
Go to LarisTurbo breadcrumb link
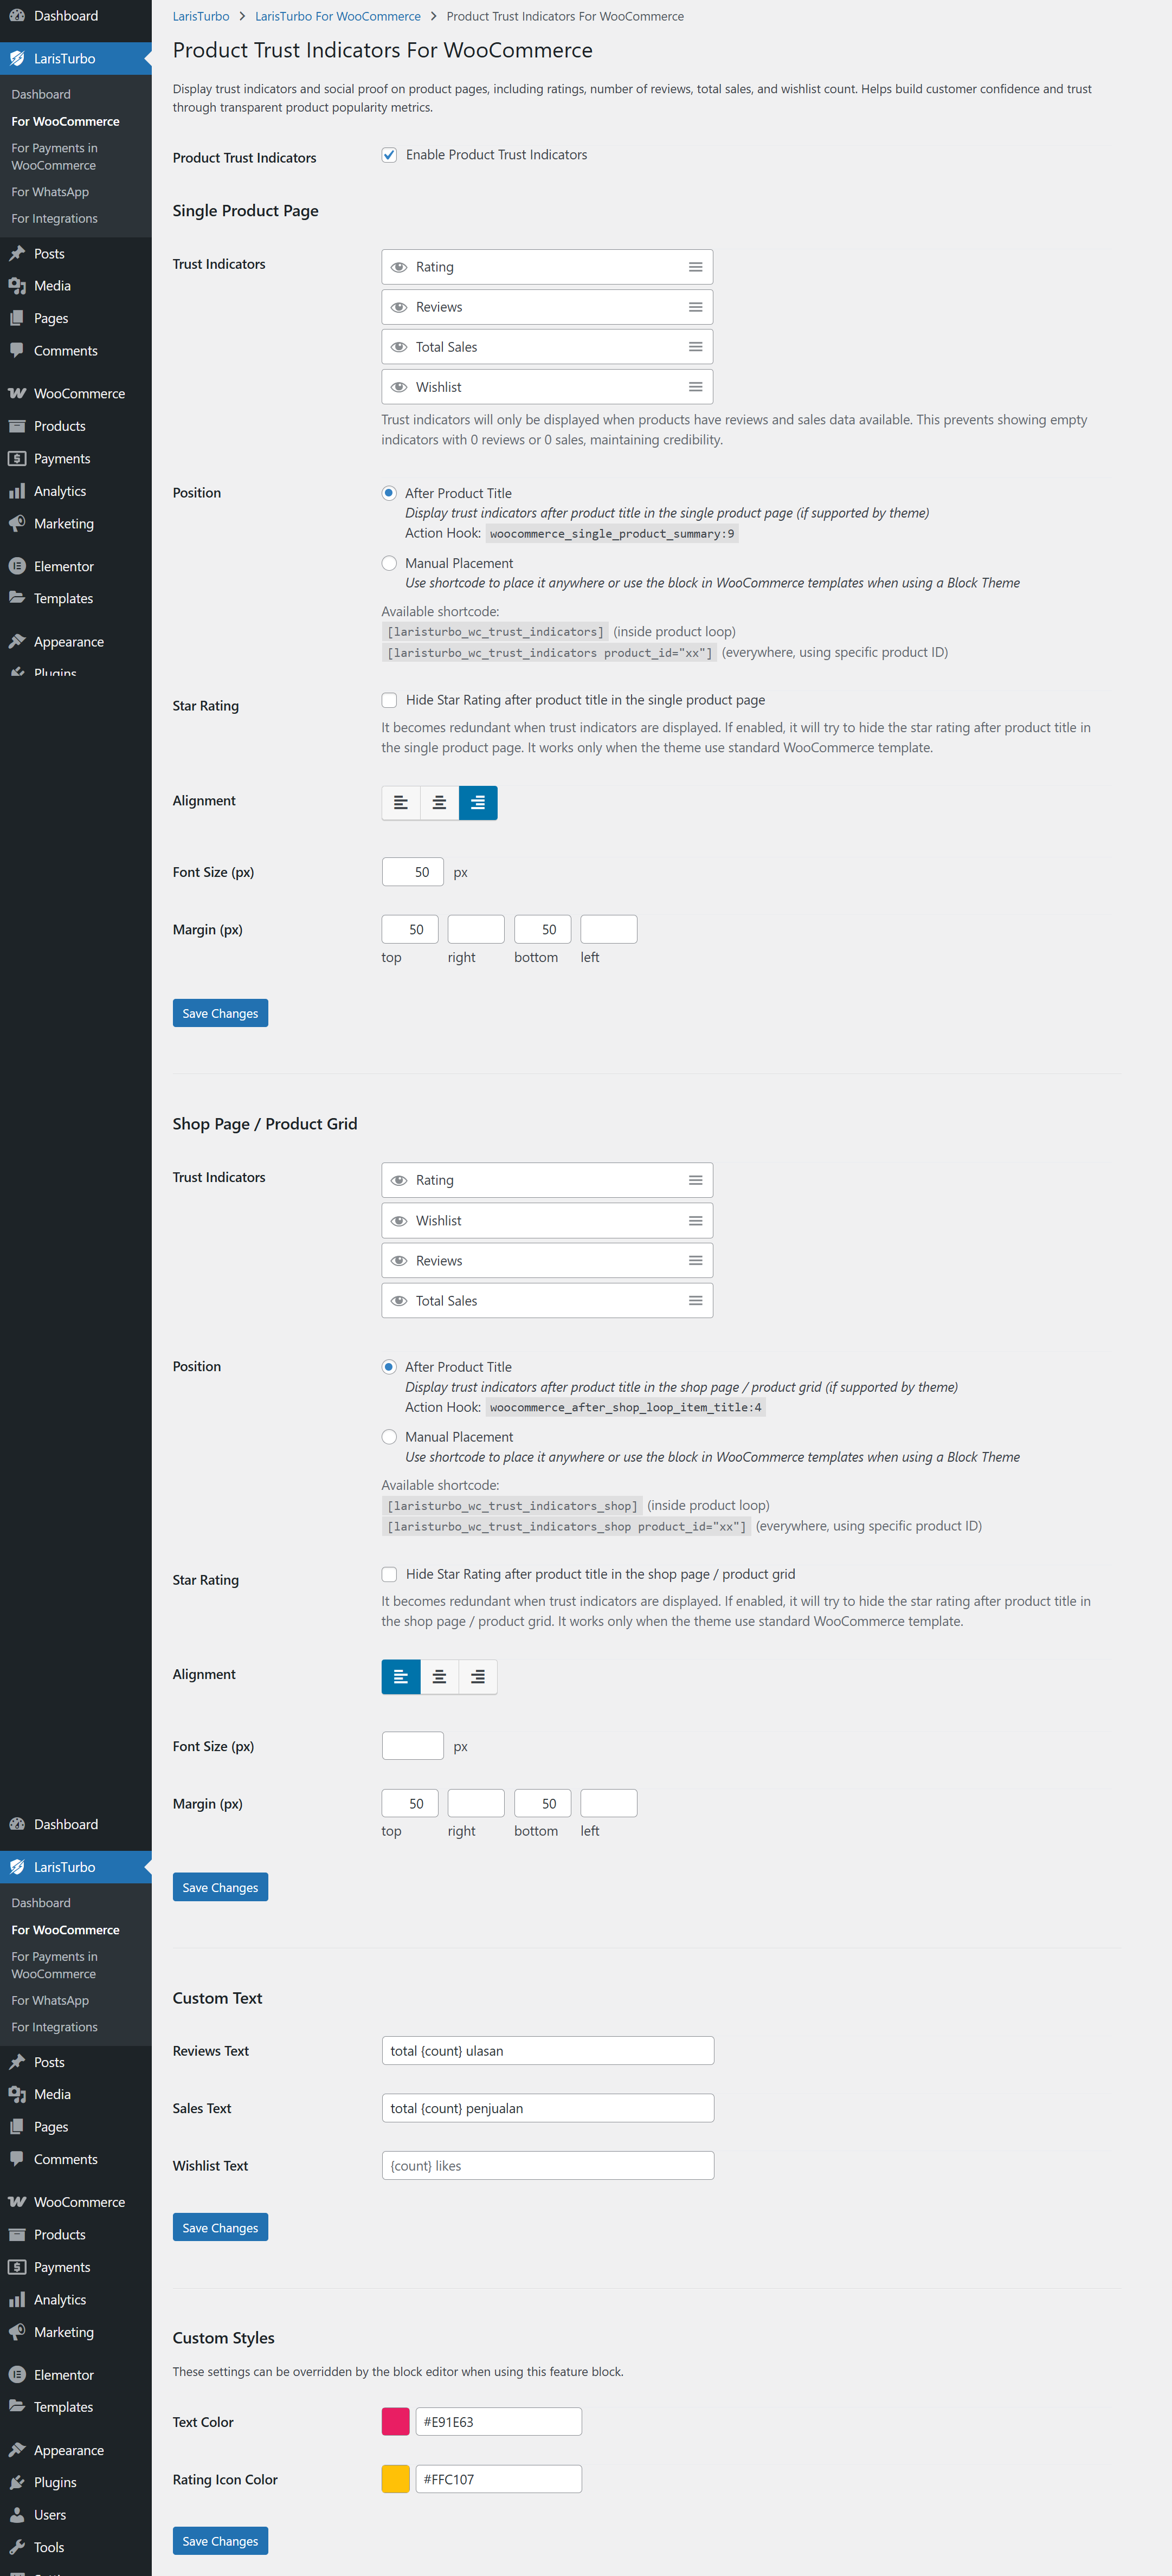click(x=201, y=16)
